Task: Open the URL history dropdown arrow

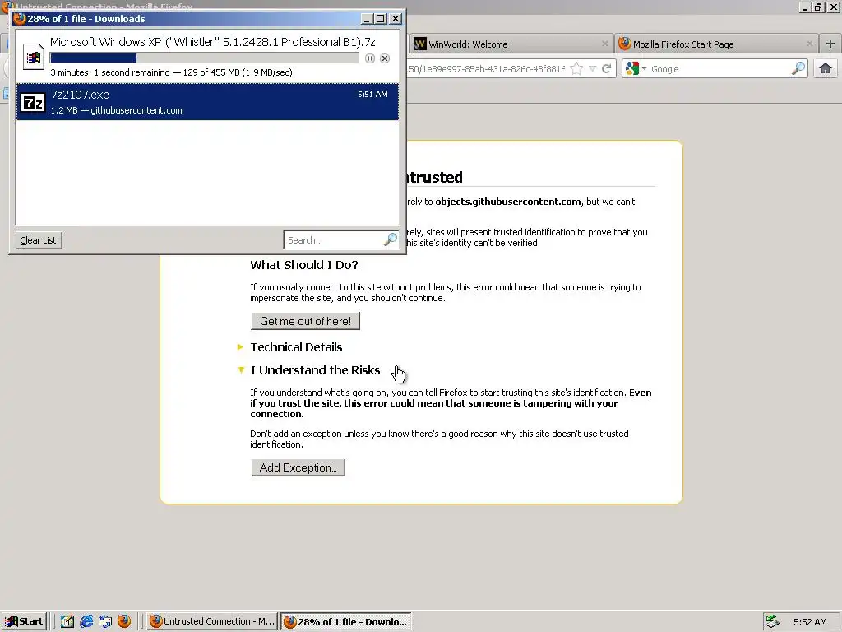Action: tap(592, 69)
